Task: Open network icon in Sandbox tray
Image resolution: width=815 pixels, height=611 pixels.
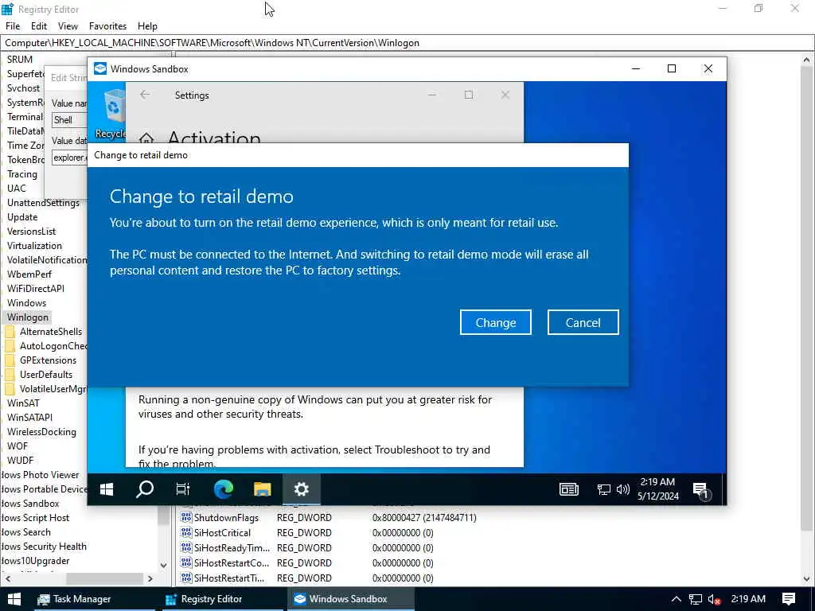Action: click(x=603, y=489)
